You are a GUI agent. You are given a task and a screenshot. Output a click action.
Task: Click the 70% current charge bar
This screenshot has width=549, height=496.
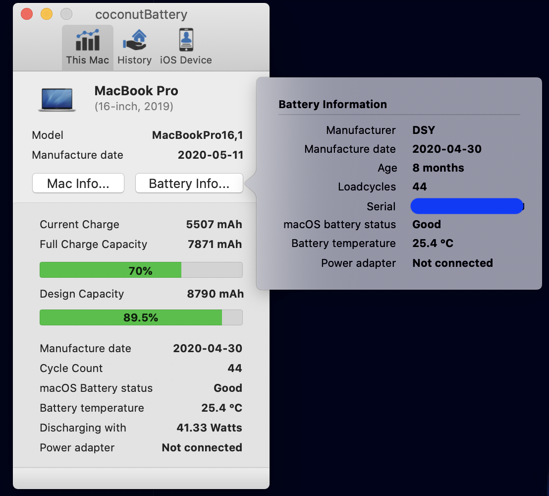[x=141, y=270]
